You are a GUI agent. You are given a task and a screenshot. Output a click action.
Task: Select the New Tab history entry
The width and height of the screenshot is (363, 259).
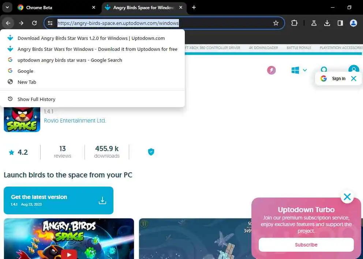(x=92, y=82)
